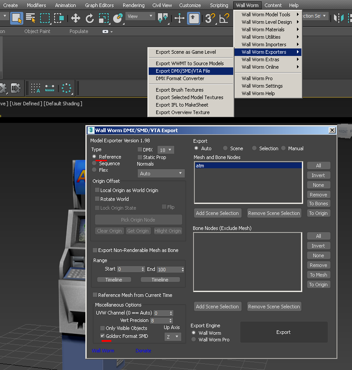Image resolution: width=352 pixels, height=370 pixels.
Task: Expand the Wall Worm Importers submenu
Action: coord(268,44)
